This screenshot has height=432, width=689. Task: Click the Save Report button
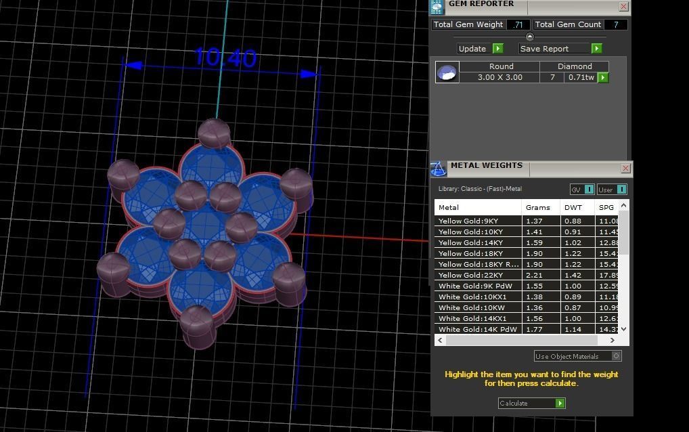click(x=560, y=48)
